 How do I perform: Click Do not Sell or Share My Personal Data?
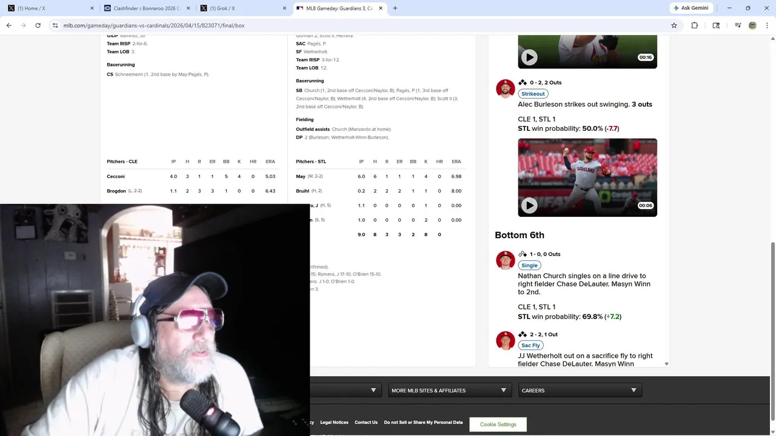click(423, 422)
